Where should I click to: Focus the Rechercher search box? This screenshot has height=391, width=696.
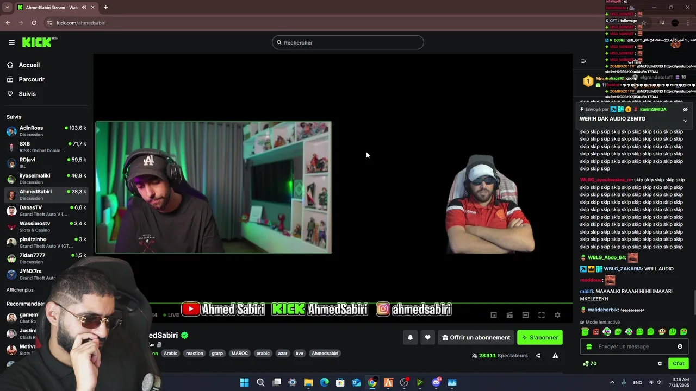[x=348, y=42]
